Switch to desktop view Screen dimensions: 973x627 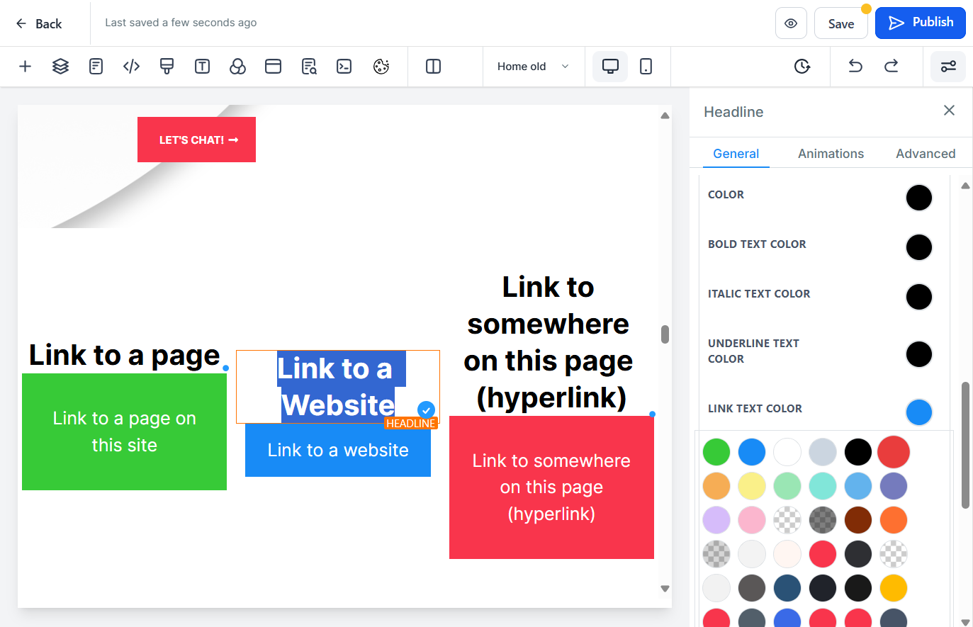[x=610, y=67]
